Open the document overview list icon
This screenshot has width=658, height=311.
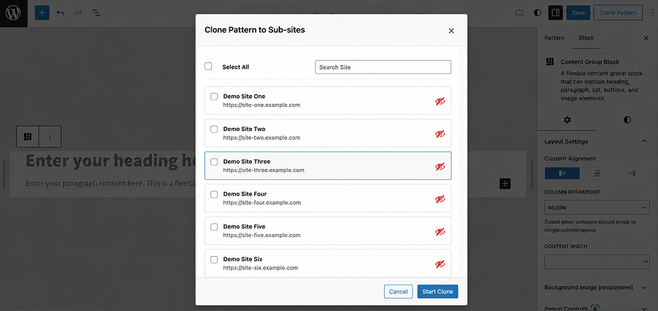point(97,13)
